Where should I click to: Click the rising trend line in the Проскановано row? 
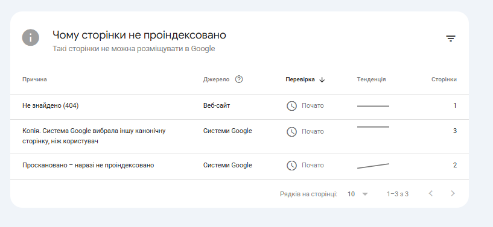click(x=373, y=166)
